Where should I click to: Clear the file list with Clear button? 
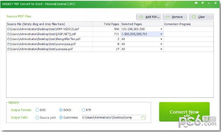coord(201,17)
